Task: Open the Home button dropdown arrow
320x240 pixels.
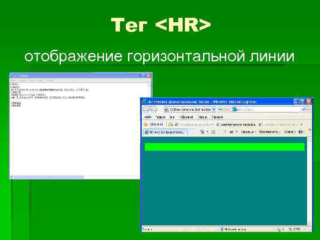Action: 208,132
